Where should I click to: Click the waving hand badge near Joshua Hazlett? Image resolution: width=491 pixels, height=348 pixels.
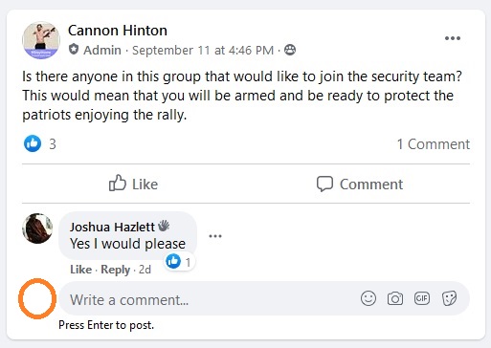coord(164,226)
